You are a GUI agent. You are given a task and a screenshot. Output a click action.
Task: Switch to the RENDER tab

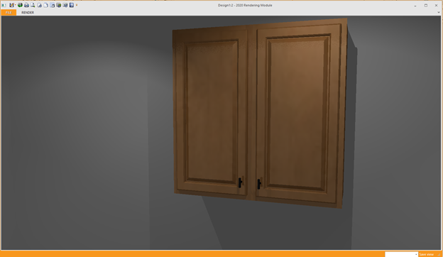pyautogui.click(x=28, y=13)
